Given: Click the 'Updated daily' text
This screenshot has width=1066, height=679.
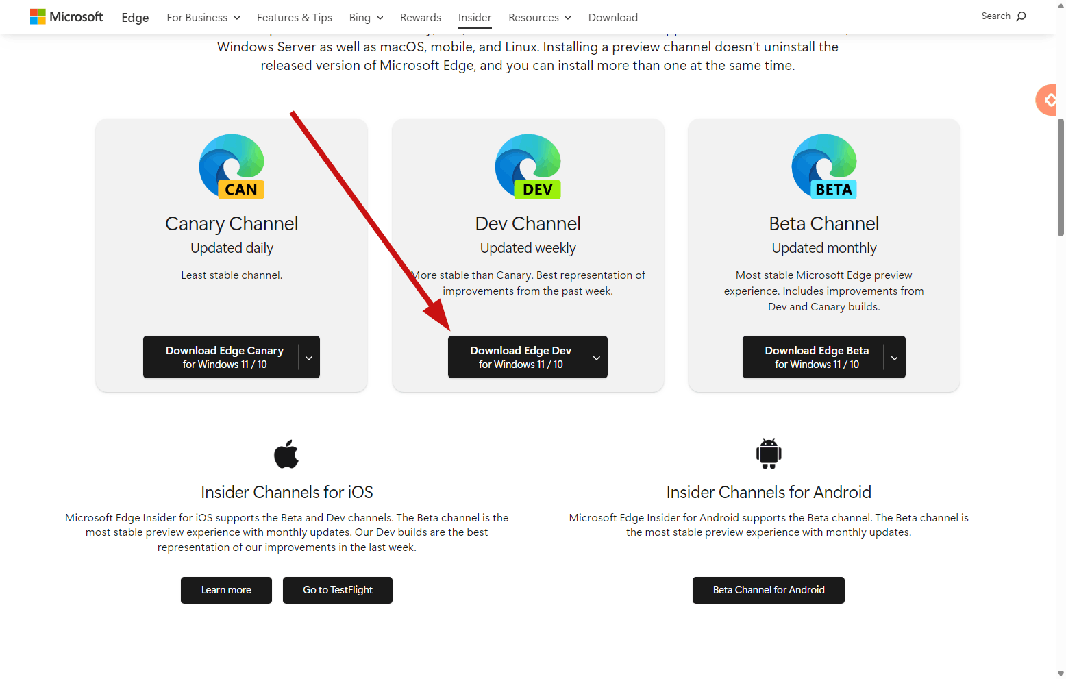Looking at the screenshot, I should 232,248.
